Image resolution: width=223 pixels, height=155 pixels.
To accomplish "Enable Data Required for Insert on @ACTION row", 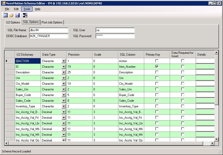I will click(x=183, y=61).
